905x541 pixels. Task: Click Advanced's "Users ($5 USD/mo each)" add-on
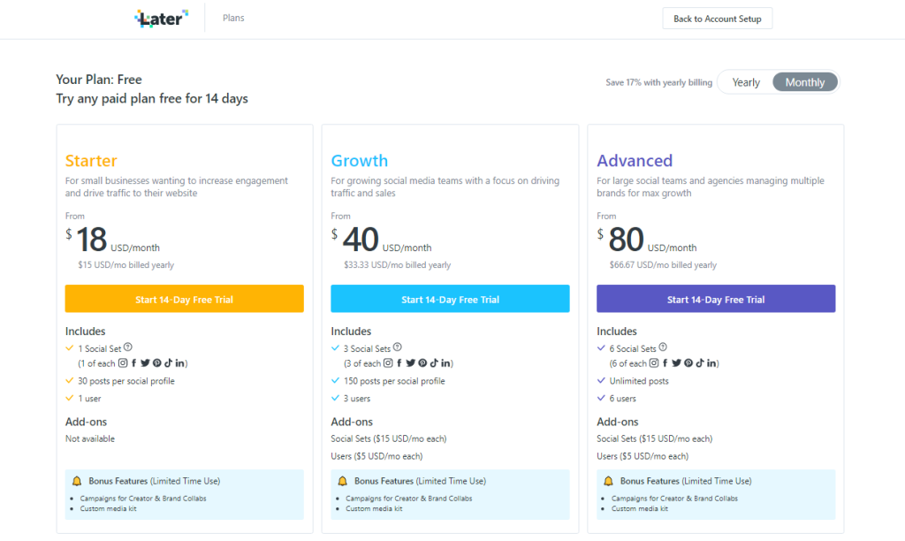click(643, 456)
